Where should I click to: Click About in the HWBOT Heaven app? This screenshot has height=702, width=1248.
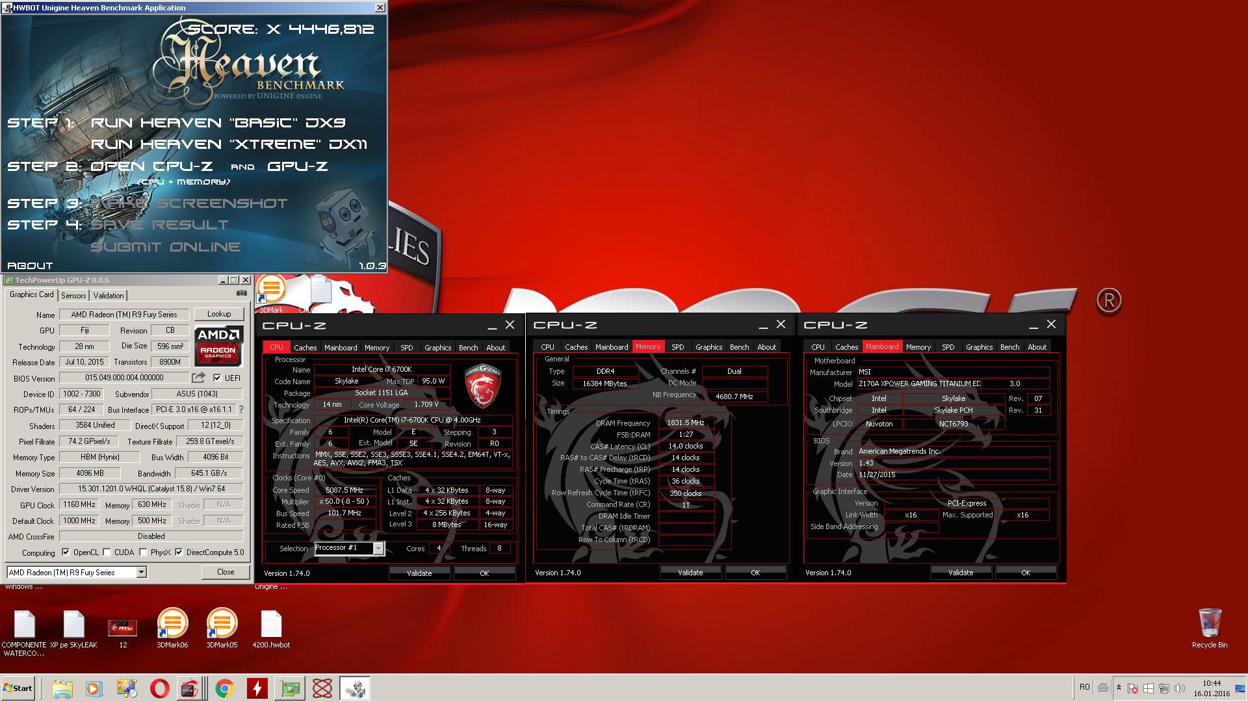(x=30, y=266)
